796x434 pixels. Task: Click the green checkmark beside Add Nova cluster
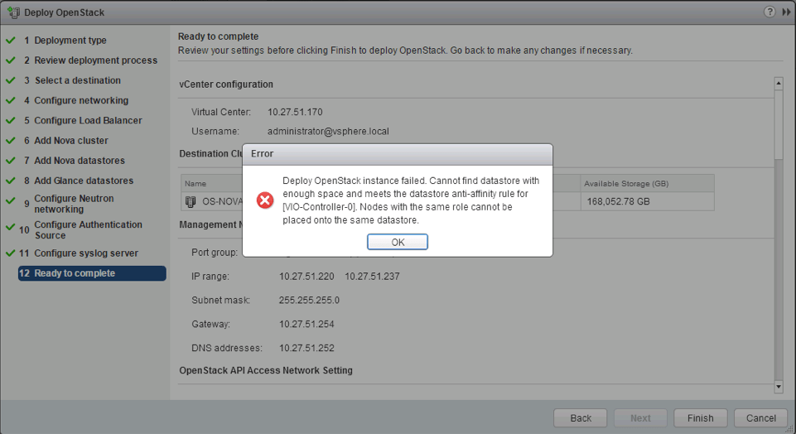pos(10,140)
